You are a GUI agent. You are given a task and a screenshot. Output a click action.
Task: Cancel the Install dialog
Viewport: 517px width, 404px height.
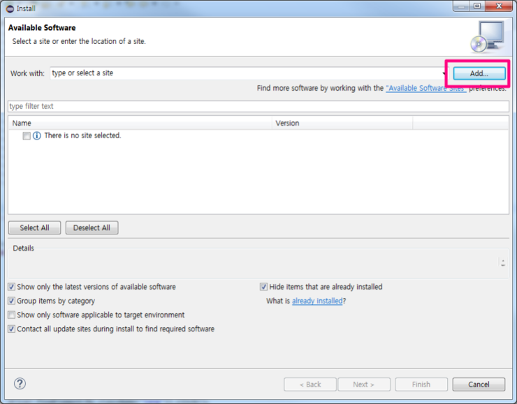tap(479, 384)
